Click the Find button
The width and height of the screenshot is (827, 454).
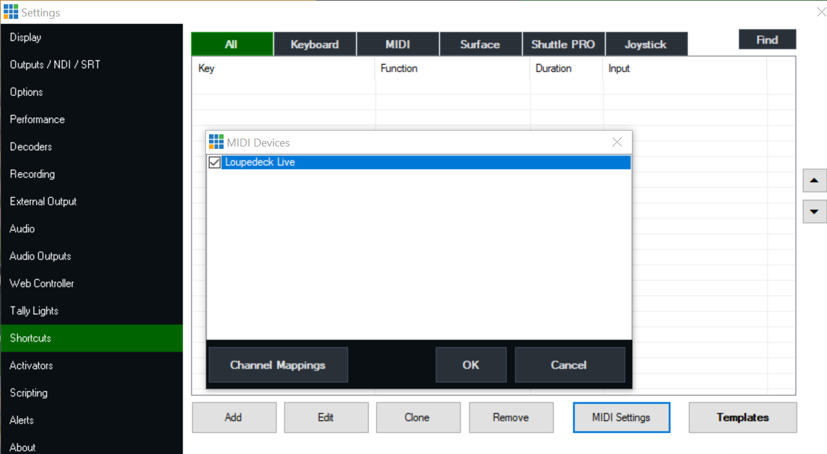[767, 39]
